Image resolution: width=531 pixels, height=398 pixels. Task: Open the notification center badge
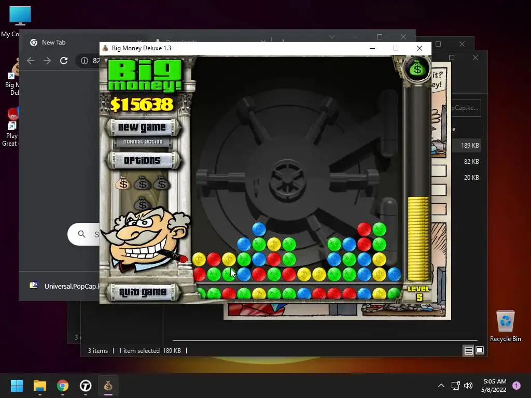516,386
